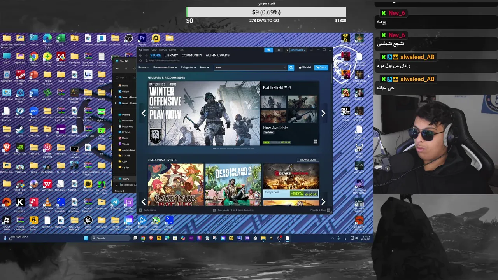Show next featured game in carousel
The image size is (498, 280).
coord(323,113)
